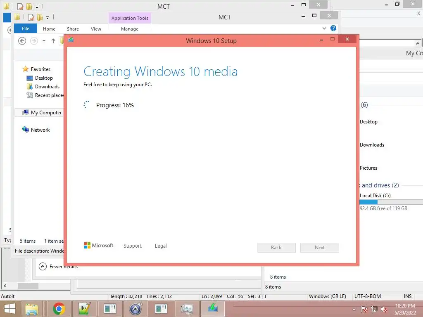Select Favorites in the navigation pane
This screenshot has height=317, width=423.
tap(40, 69)
